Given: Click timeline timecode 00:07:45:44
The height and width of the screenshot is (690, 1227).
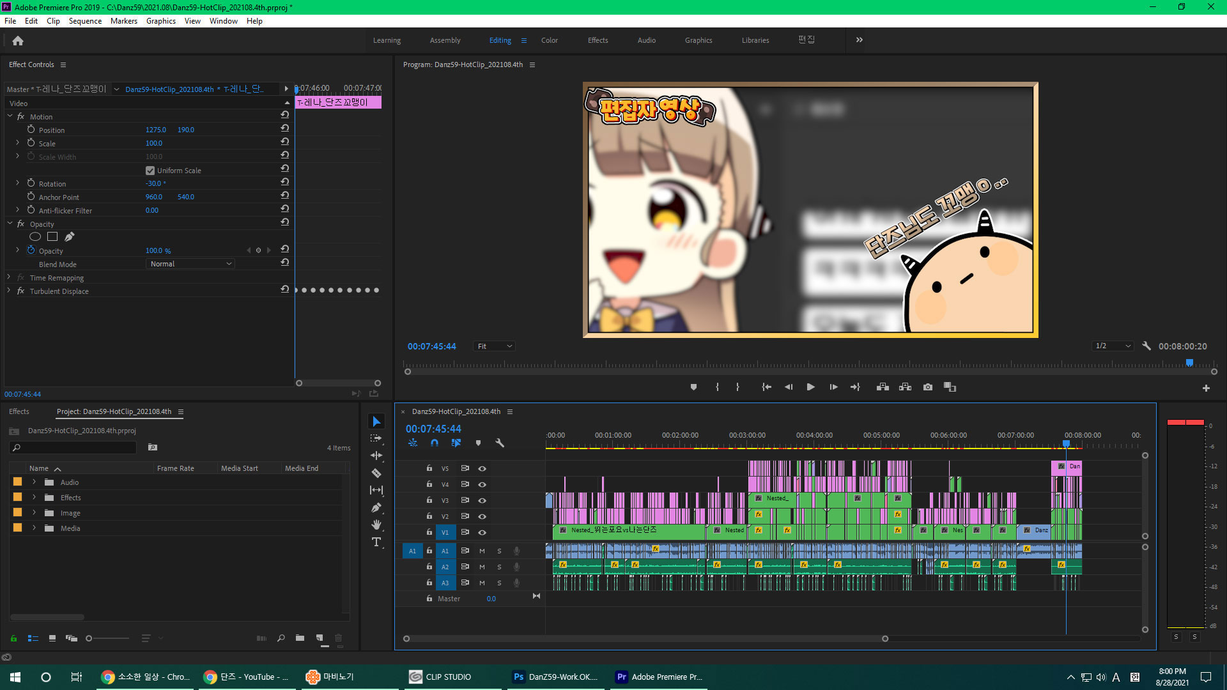Looking at the screenshot, I should click(433, 429).
